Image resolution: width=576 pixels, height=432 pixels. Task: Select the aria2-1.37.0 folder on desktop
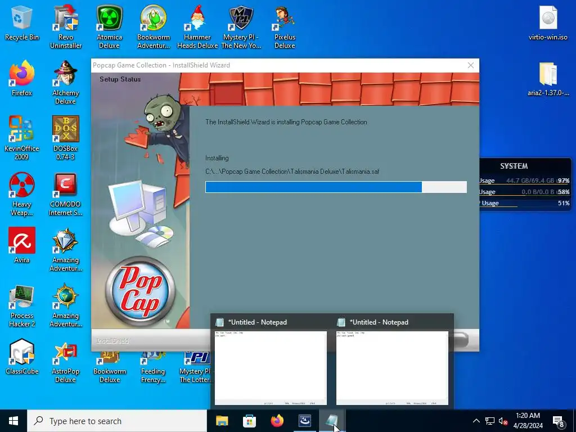coord(548,79)
